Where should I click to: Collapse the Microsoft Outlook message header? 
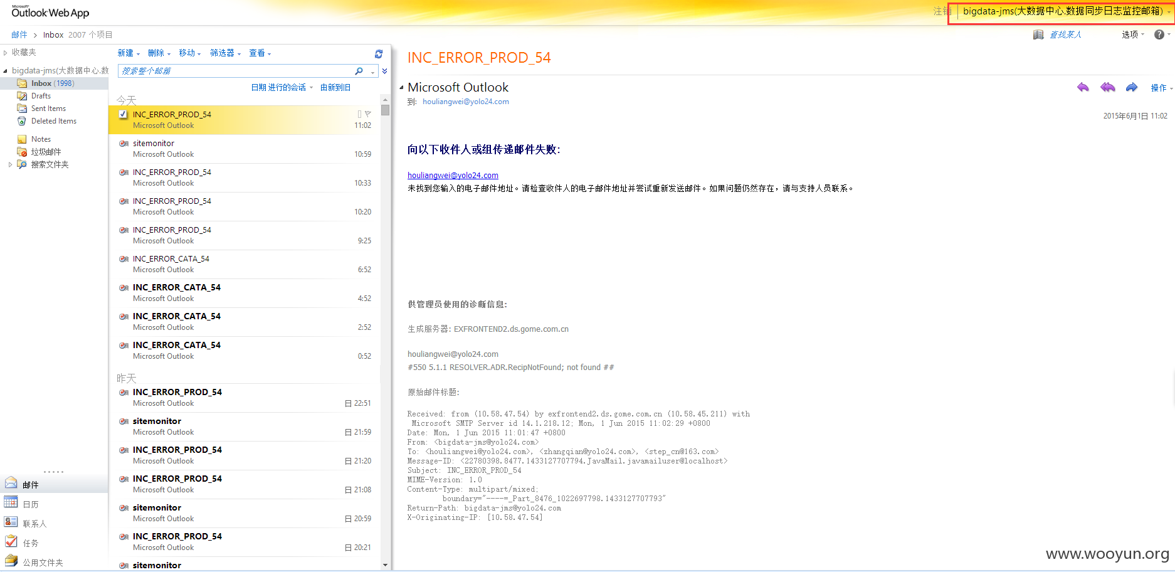(401, 87)
